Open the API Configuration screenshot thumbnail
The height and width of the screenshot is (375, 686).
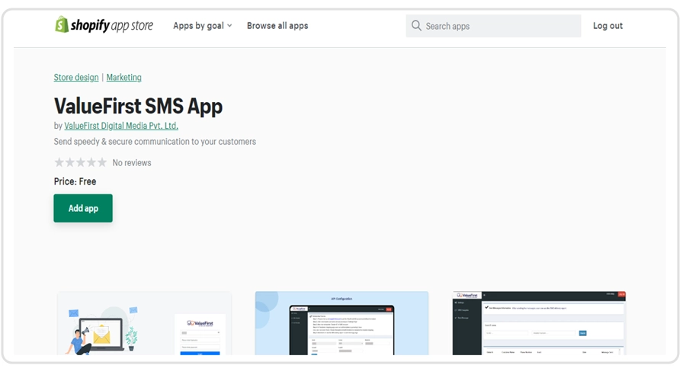(x=341, y=323)
